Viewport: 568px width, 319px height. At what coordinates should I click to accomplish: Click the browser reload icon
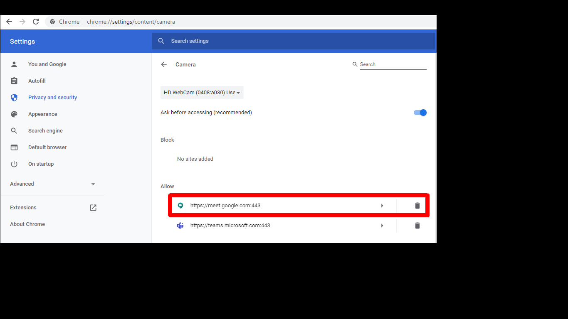[x=36, y=22]
